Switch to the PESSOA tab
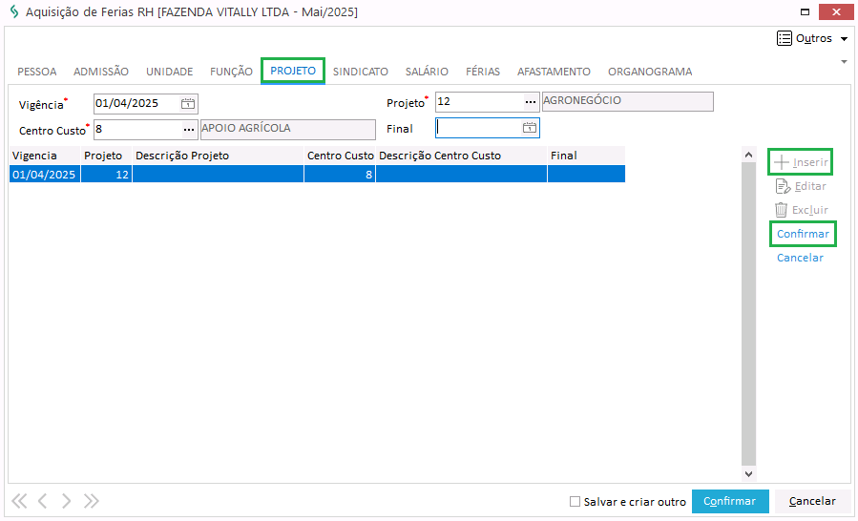Viewport: 858px width, 521px height. (x=36, y=72)
